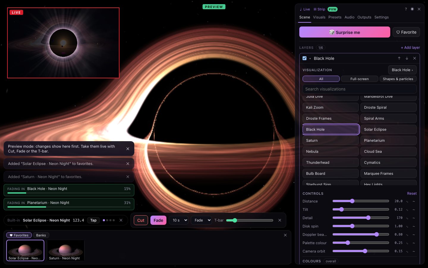Toggle the Strip view button
Screen dimensions: 428x268
(x=319, y=9)
